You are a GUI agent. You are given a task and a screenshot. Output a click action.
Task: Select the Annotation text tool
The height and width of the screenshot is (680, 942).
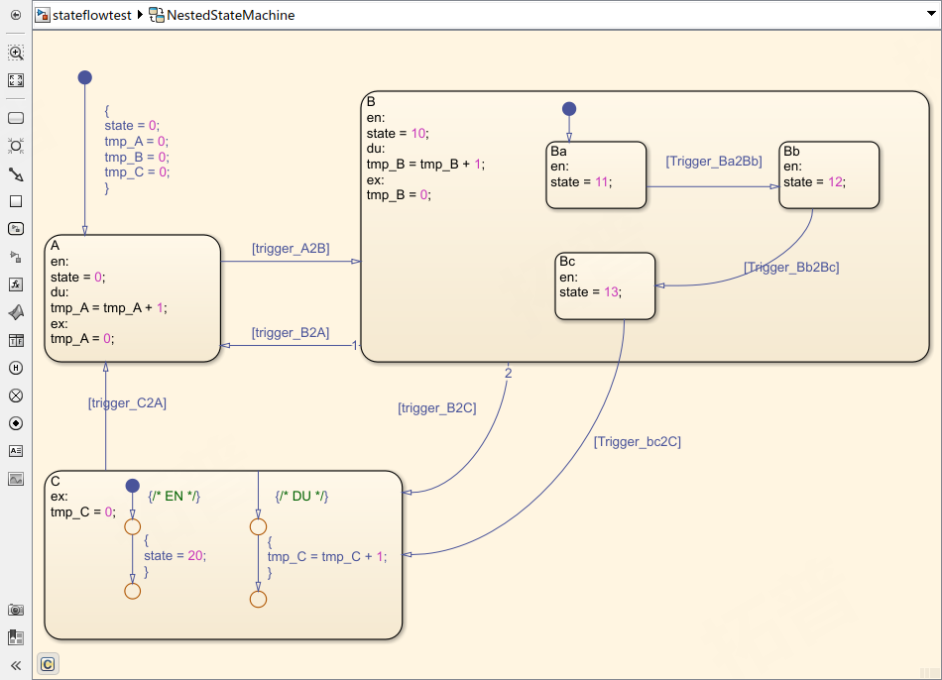click(x=16, y=451)
